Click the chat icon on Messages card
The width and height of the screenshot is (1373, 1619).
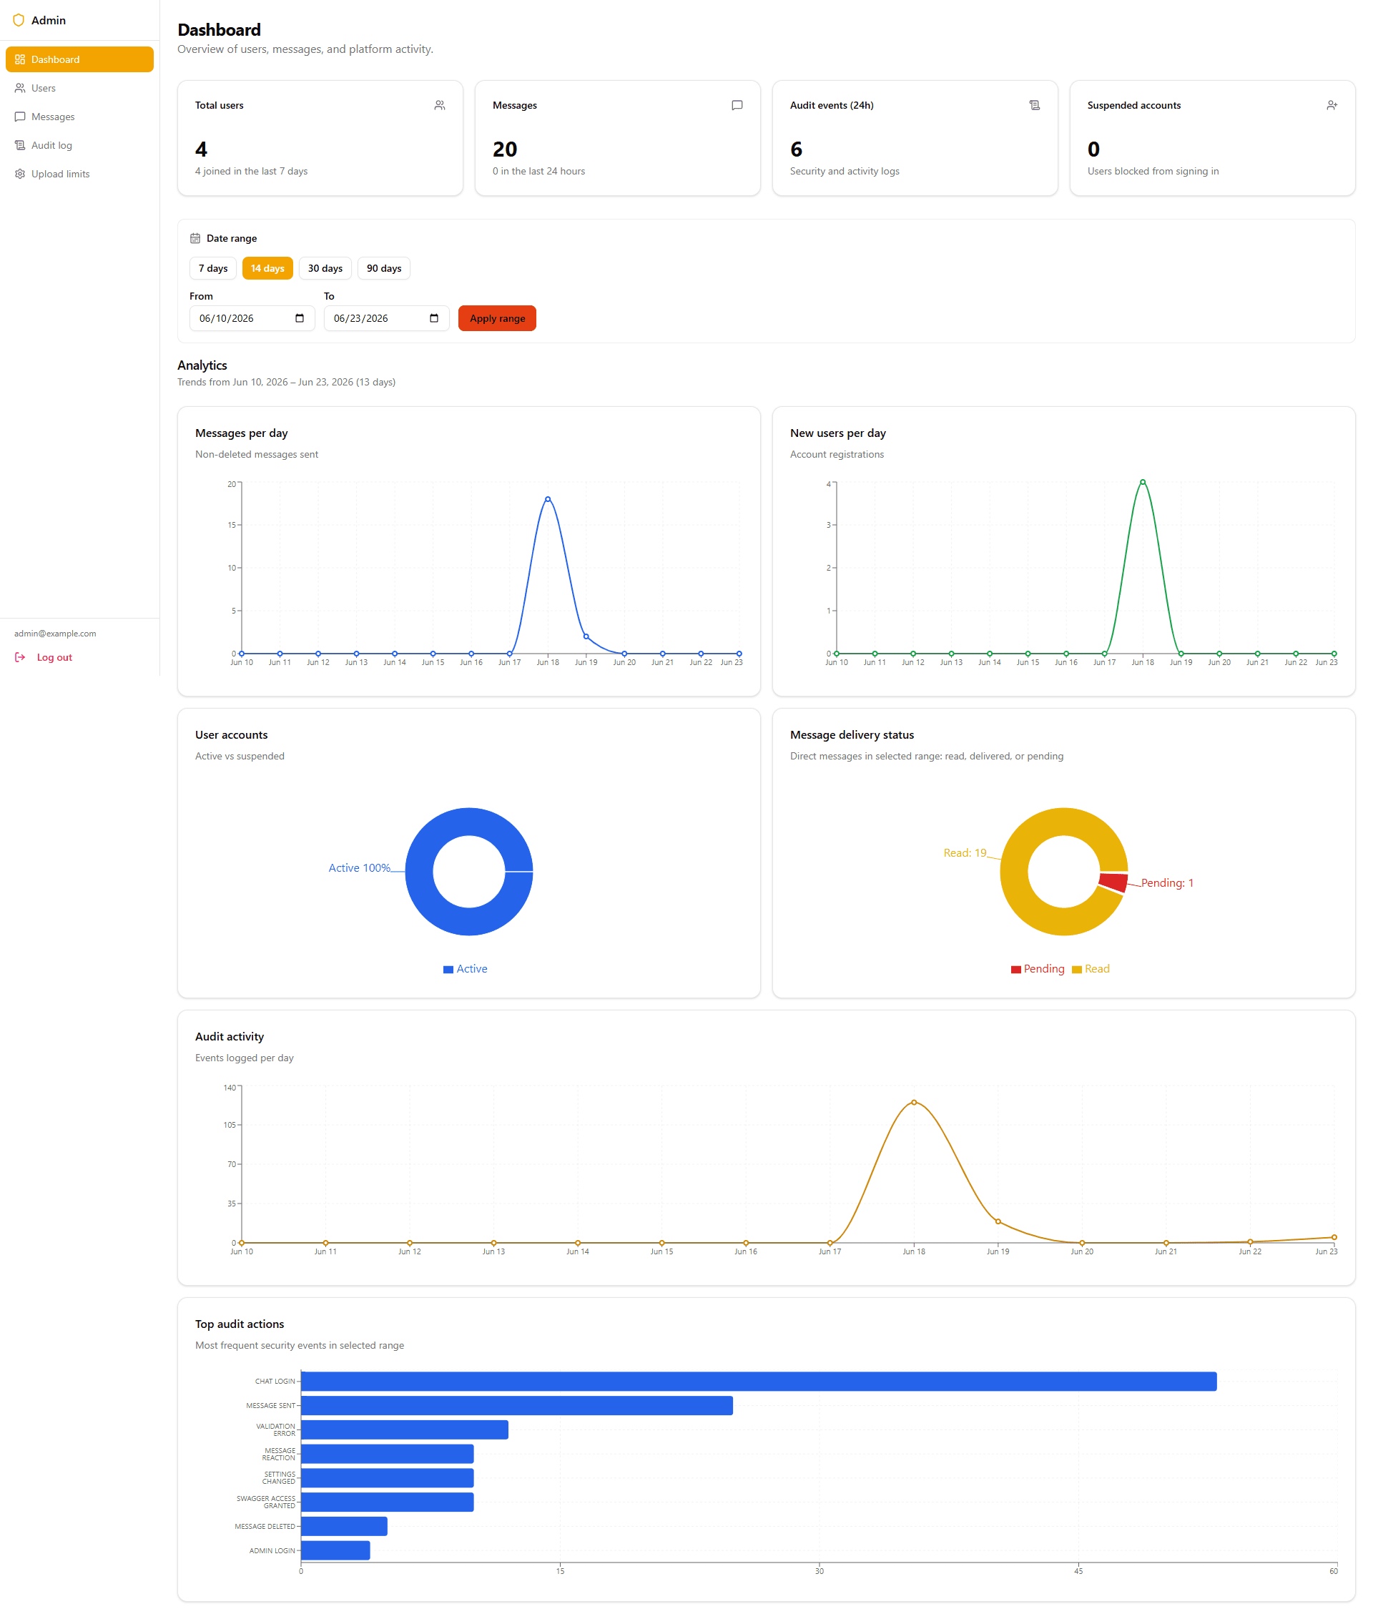[737, 105]
